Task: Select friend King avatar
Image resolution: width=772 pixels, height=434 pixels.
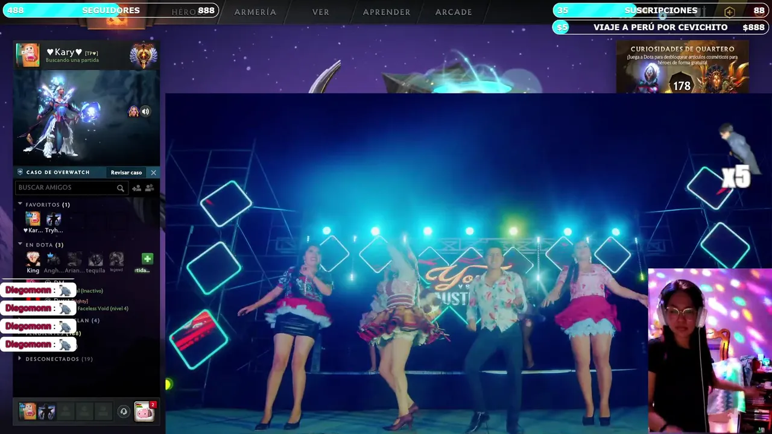Action: 33,259
